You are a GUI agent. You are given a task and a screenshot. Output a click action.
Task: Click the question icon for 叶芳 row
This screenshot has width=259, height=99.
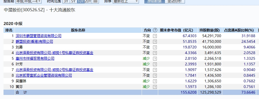155,64
